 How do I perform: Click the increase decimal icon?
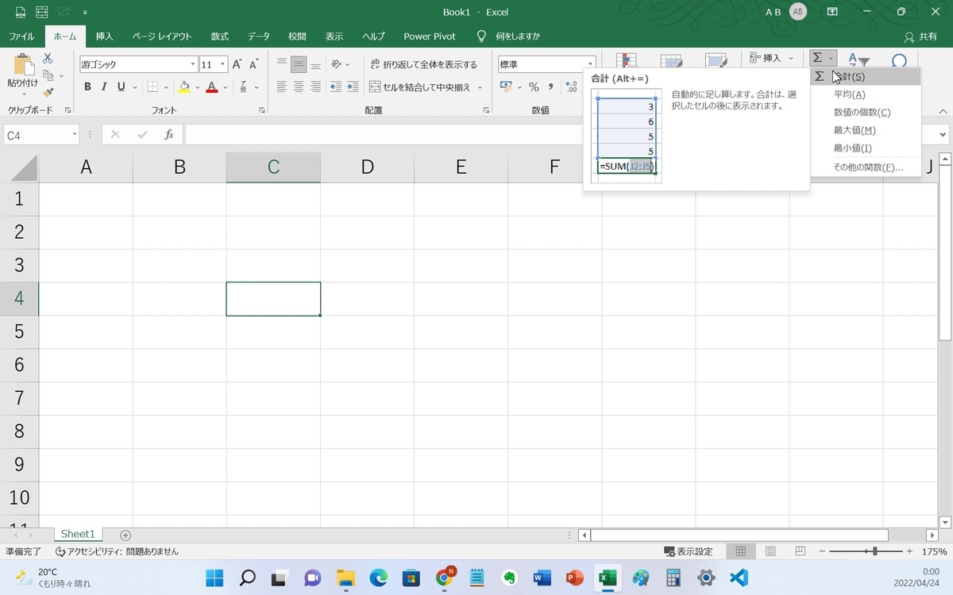pos(571,87)
